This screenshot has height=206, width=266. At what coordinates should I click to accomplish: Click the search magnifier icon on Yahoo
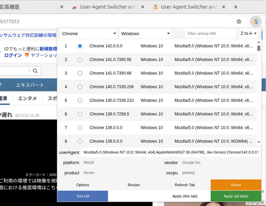35,71
